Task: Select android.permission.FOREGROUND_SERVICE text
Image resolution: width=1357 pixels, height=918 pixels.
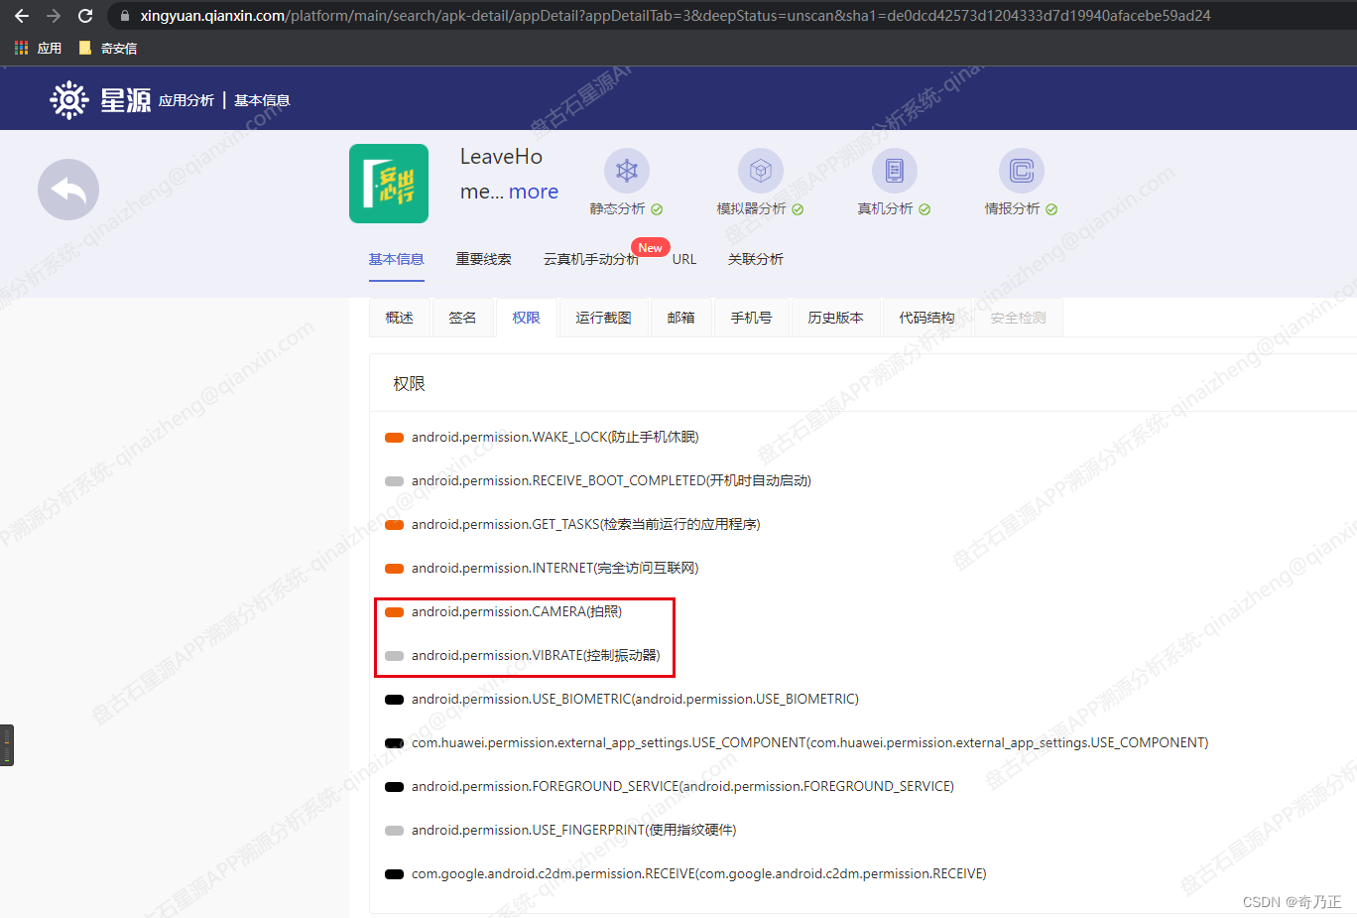Action: tap(682, 786)
